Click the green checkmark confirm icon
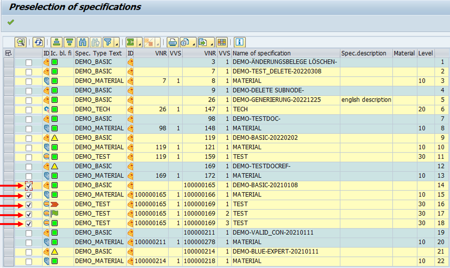The width and height of the screenshot is (450, 268). point(11,22)
